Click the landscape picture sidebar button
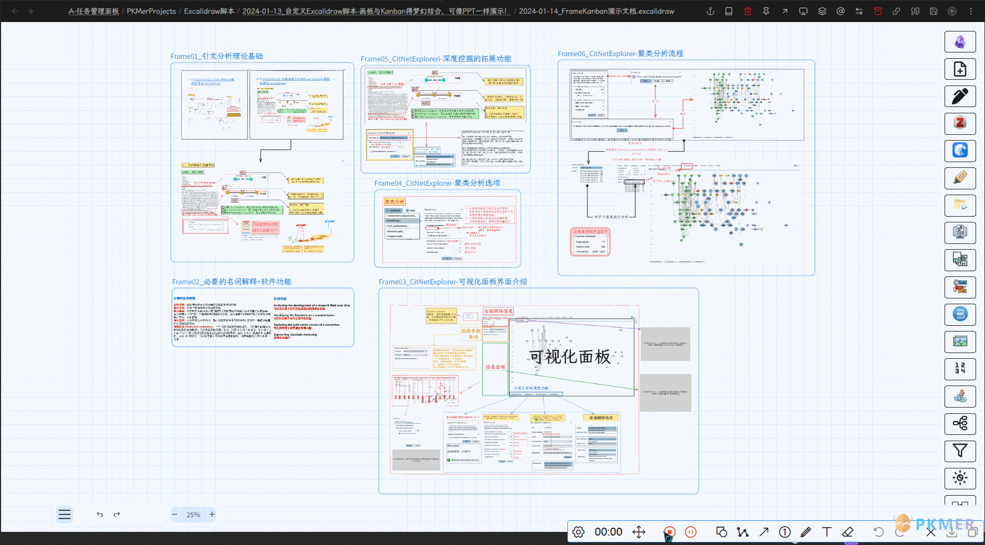This screenshot has height=545, width=985. point(960,342)
